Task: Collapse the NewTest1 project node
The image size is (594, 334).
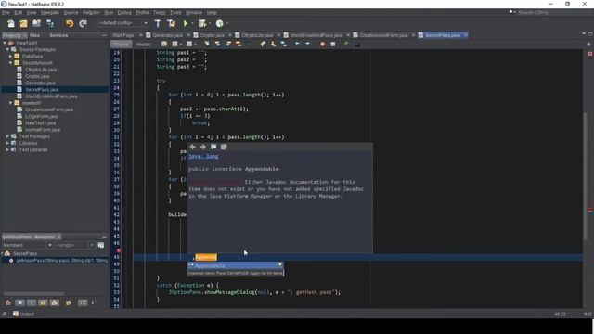Action: [x=5, y=43]
